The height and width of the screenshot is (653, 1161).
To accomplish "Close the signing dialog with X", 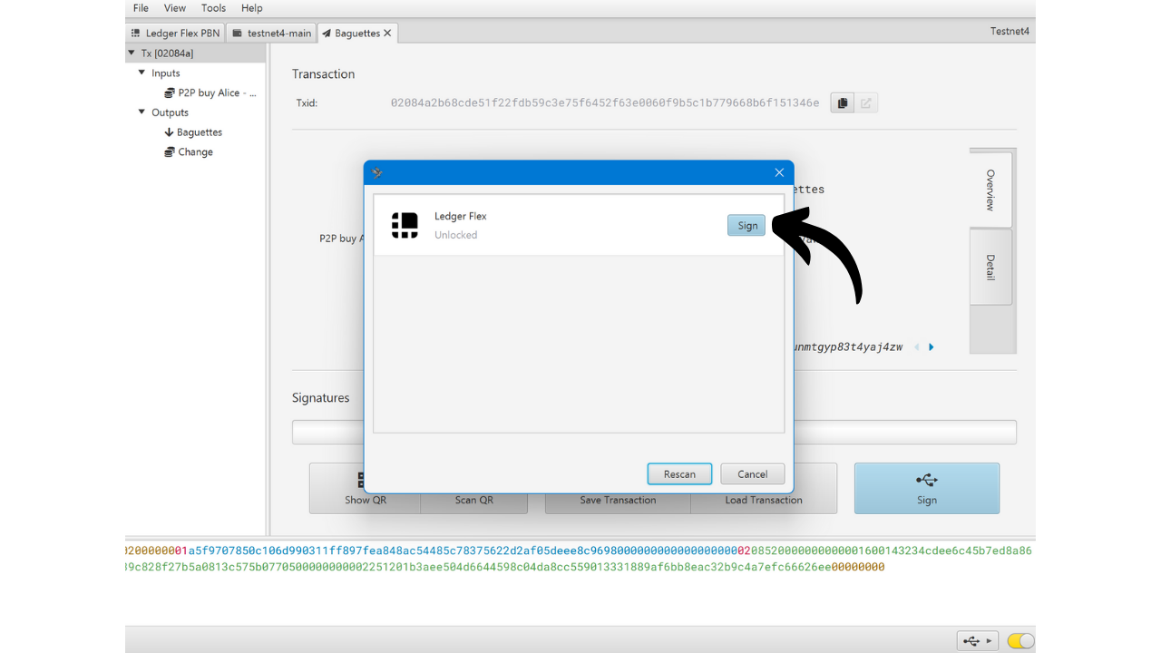I will pyautogui.click(x=778, y=172).
